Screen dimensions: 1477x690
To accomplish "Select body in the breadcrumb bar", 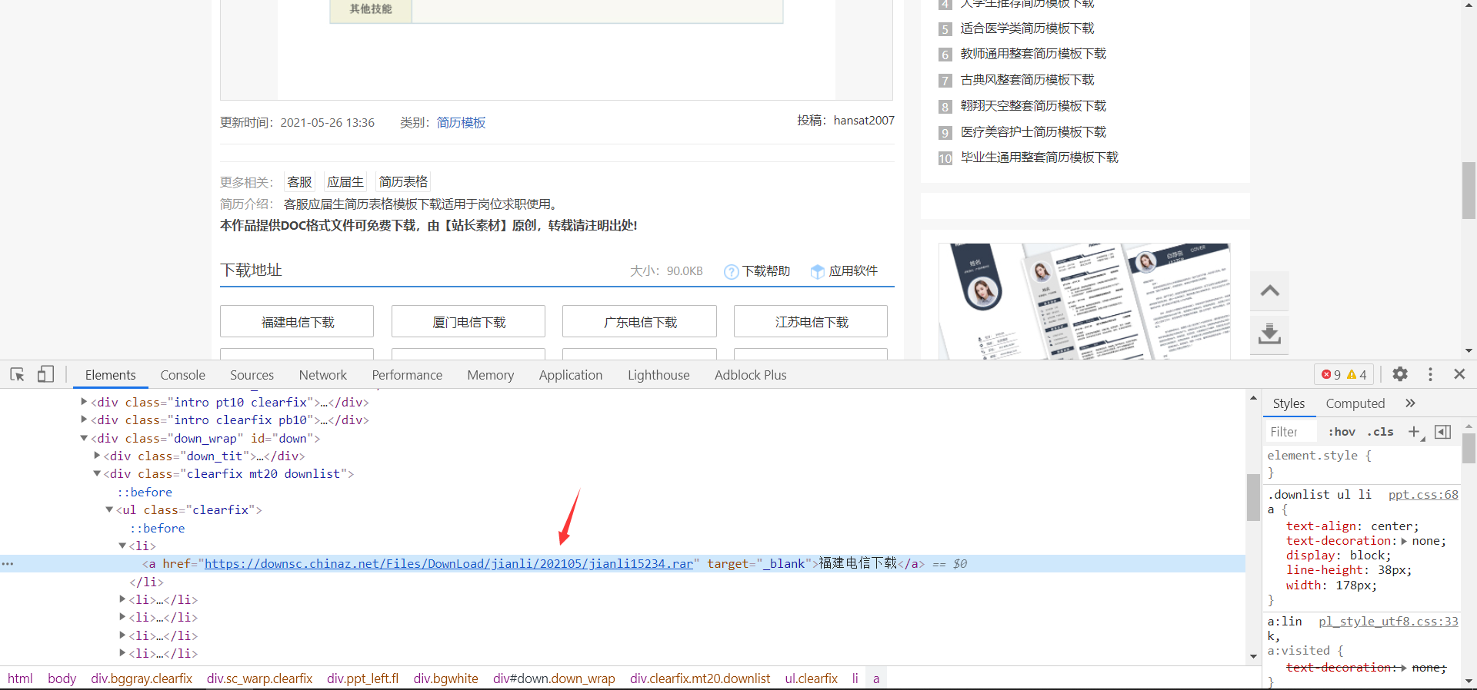I will (x=62, y=678).
